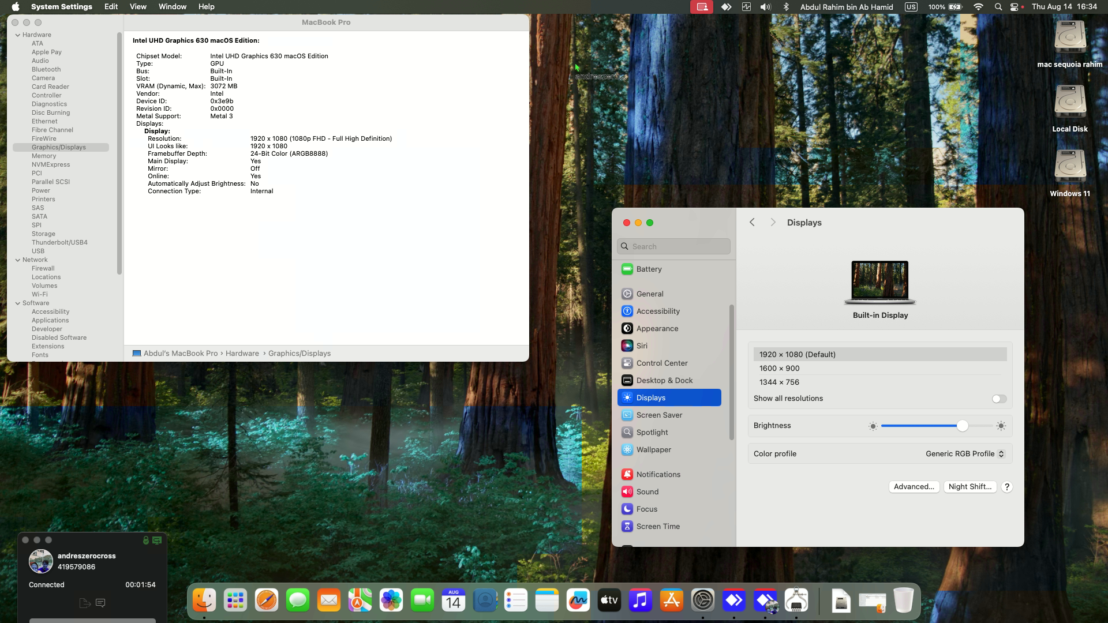This screenshot has width=1108, height=623.
Task: Click the System Information sidebar scrollbar
Action: [119, 153]
